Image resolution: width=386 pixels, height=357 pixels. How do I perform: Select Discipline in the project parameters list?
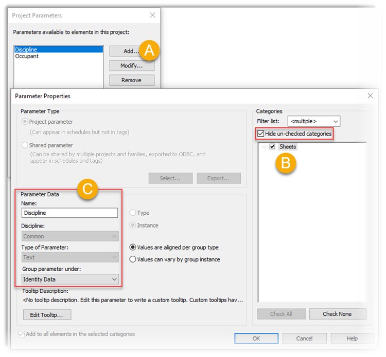click(59, 49)
